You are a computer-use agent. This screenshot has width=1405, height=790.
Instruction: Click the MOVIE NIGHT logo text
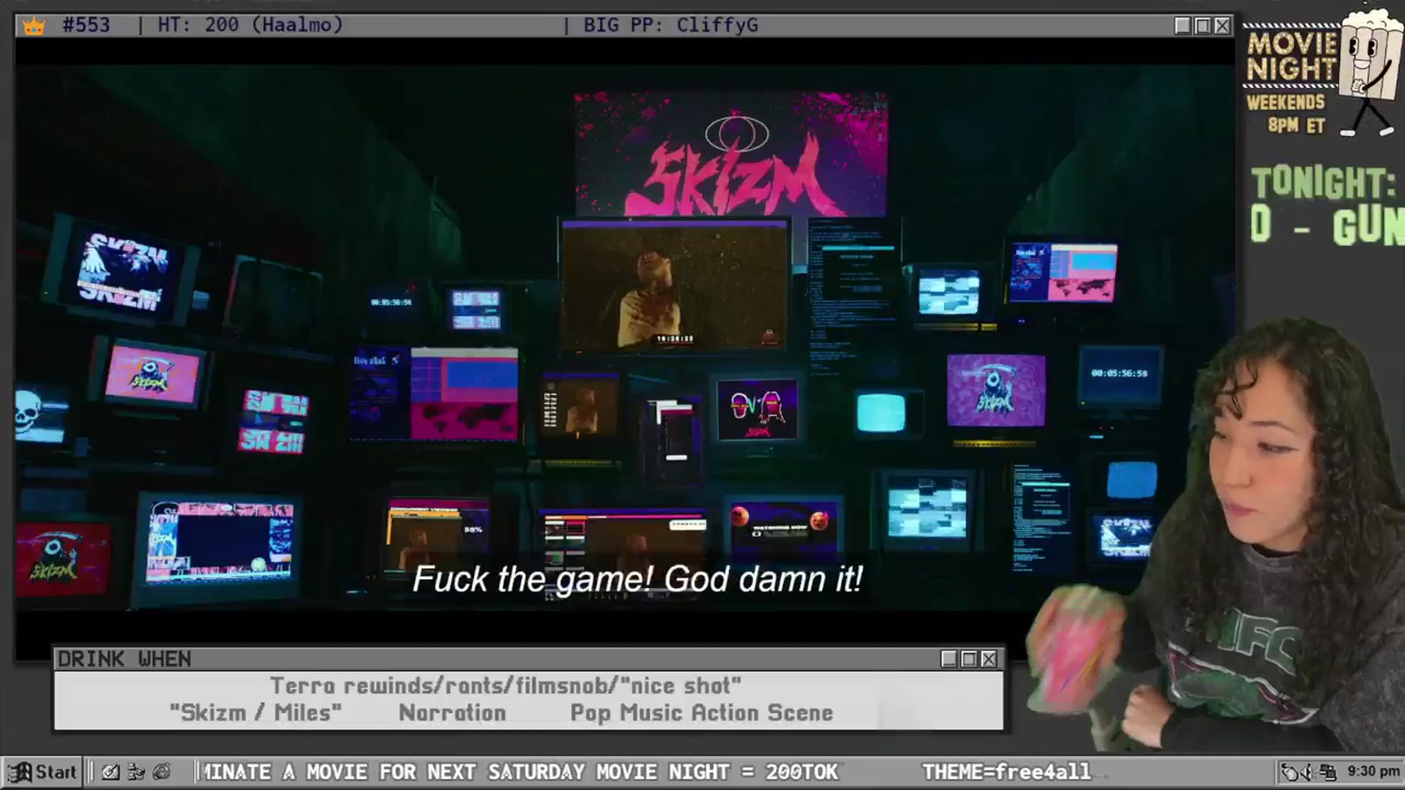1292,56
